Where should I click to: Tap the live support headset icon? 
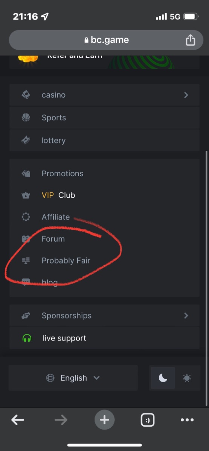pyautogui.click(x=27, y=338)
